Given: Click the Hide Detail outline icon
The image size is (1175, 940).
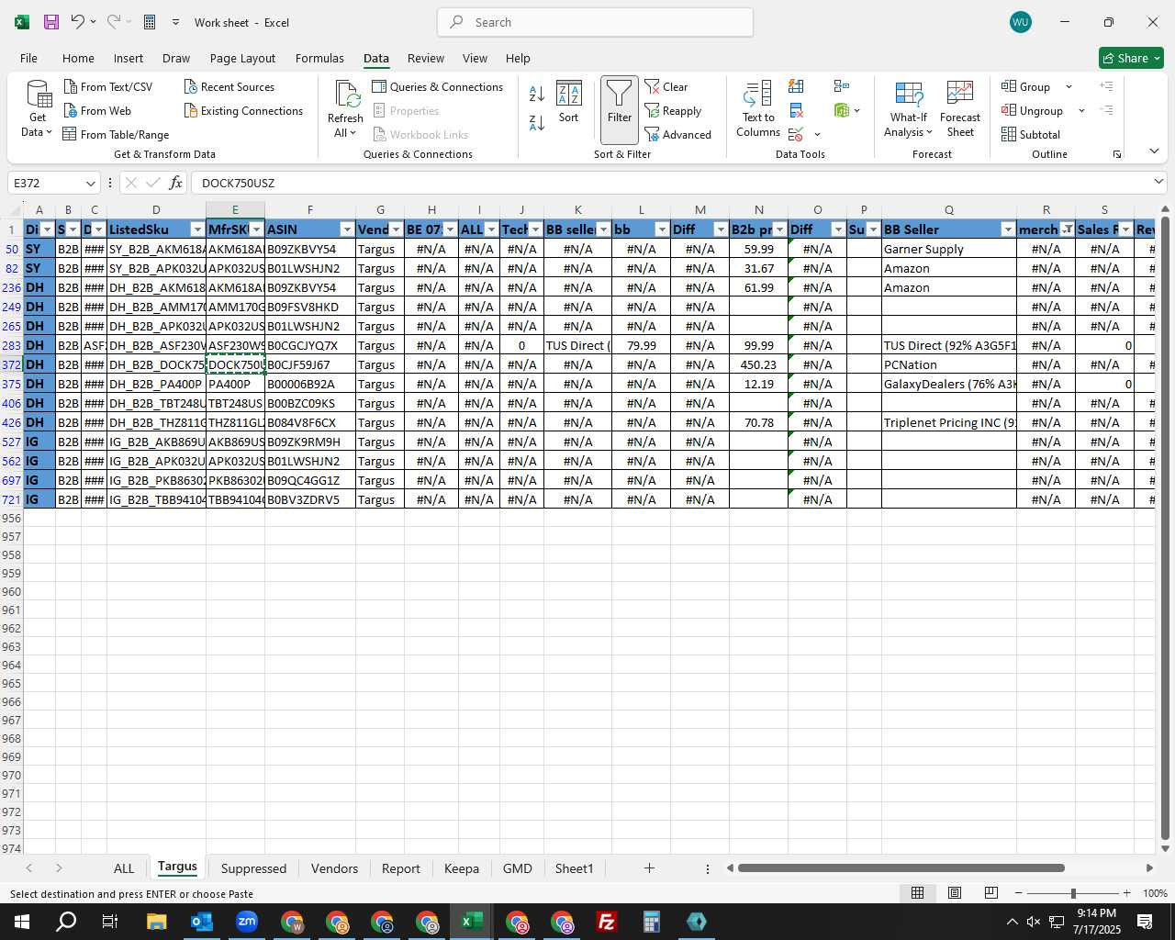Looking at the screenshot, I should 1107,110.
